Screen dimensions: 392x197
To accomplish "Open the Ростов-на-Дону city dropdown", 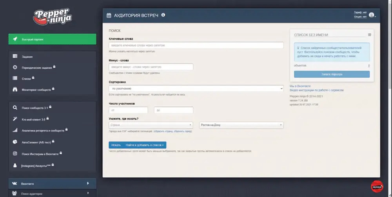I will pyautogui.click(x=241, y=125).
